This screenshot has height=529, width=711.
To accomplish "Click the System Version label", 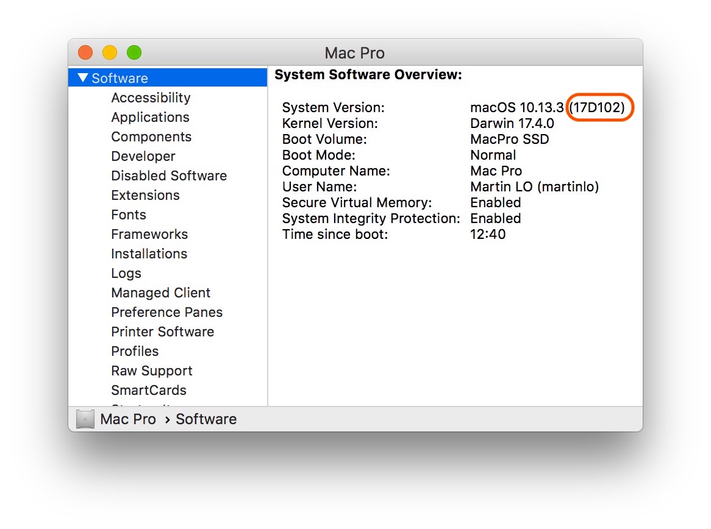I will click(334, 107).
